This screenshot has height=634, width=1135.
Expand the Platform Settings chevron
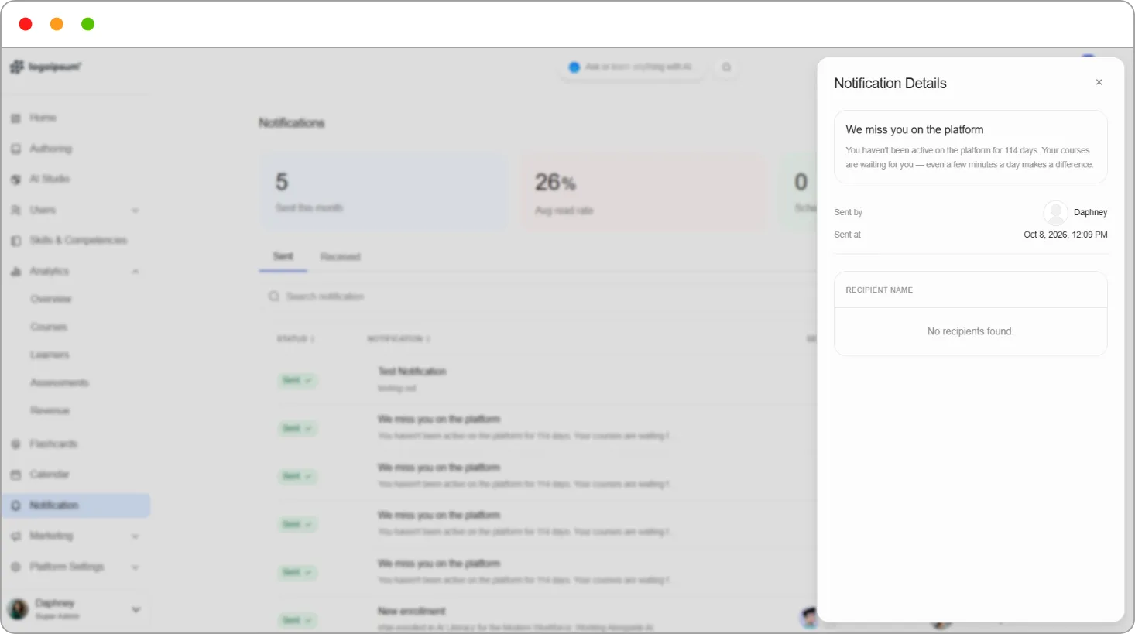click(x=135, y=567)
